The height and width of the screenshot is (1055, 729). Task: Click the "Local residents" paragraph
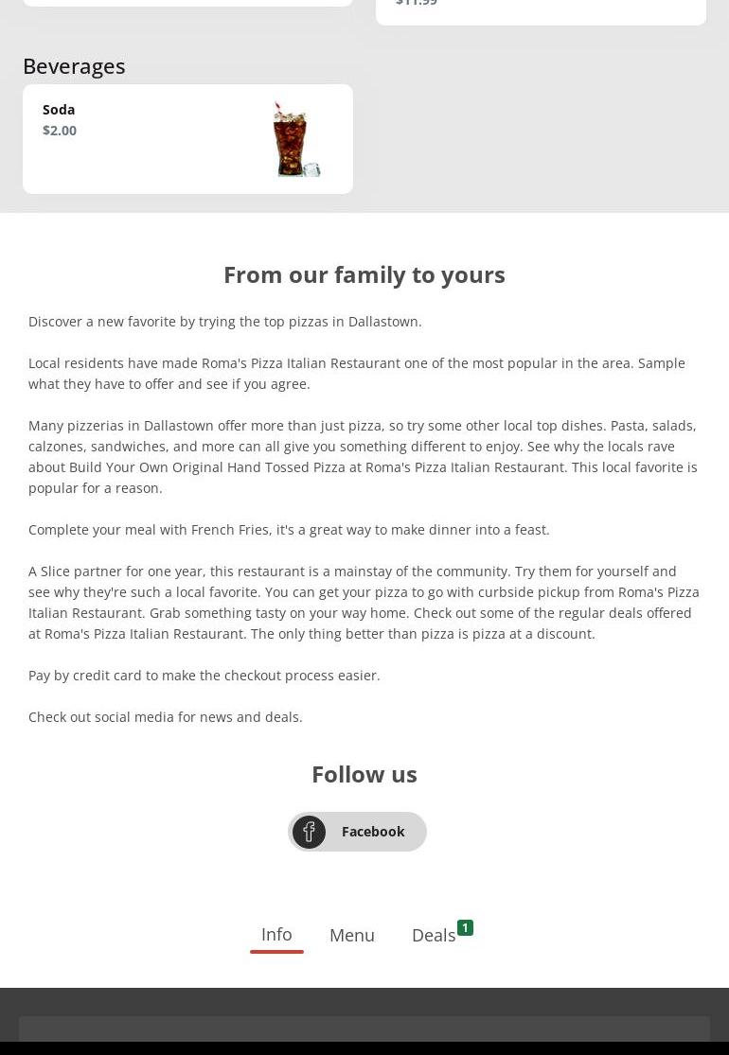(356, 373)
